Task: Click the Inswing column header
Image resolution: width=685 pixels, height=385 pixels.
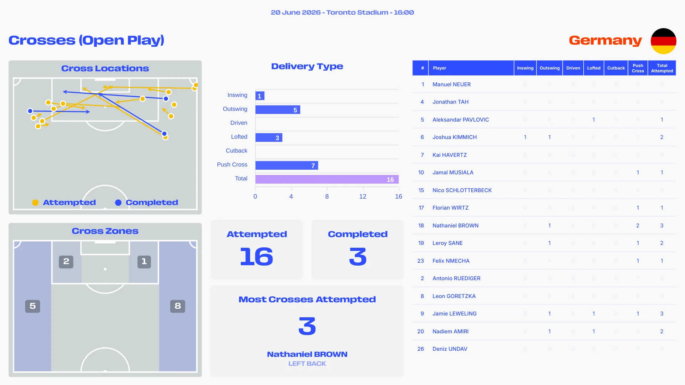Action: point(525,68)
